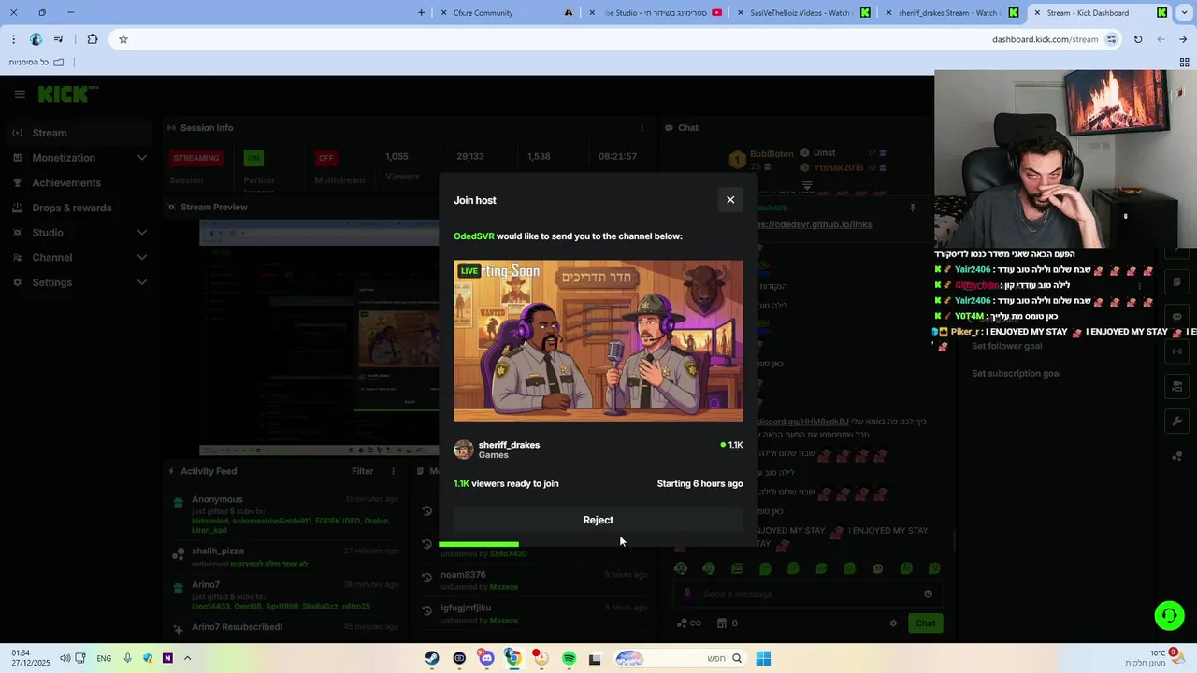1197x673 pixels.
Task: Open the live support headset button
Action: [1169, 615]
